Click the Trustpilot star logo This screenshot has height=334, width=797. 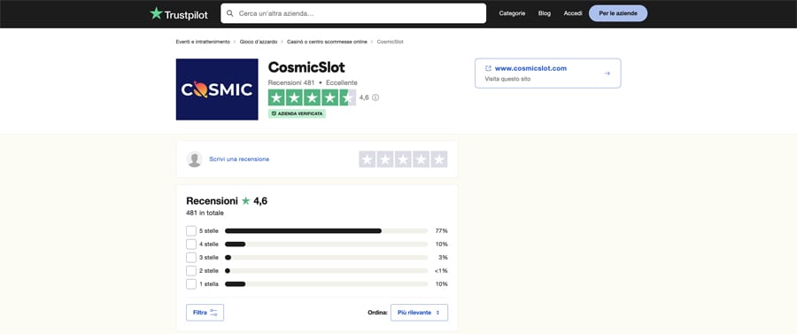pyautogui.click(x=156, y=13)
